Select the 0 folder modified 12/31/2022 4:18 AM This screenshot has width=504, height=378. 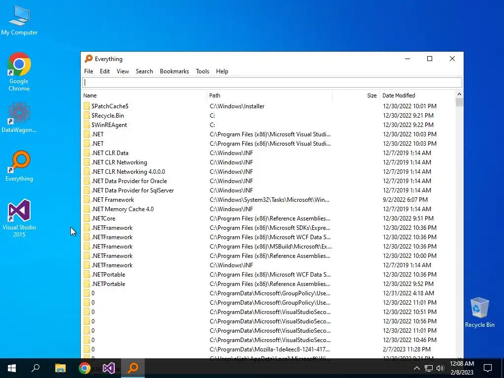click(268, 293)
